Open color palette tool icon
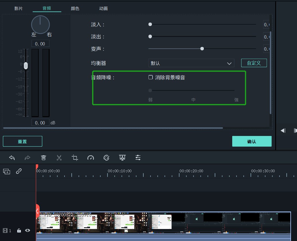 coord(106,158)
